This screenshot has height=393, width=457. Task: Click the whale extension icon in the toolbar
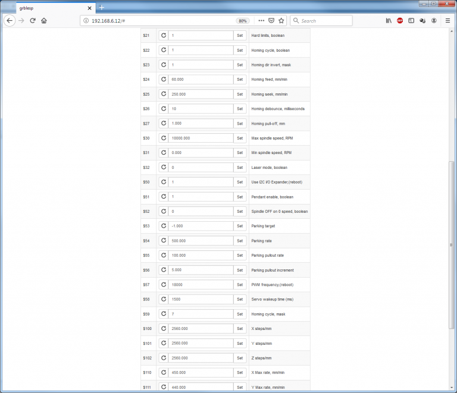(422, 21)
